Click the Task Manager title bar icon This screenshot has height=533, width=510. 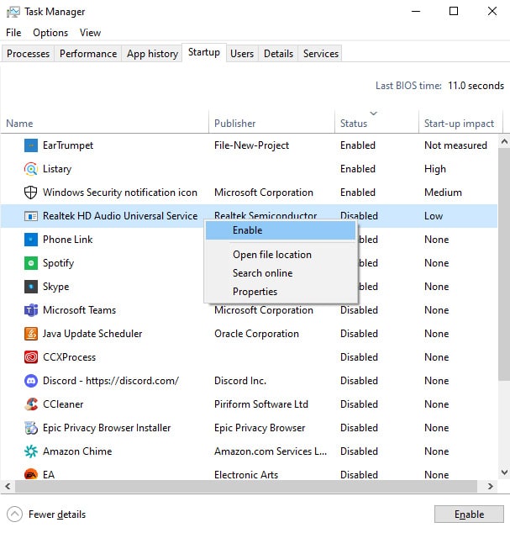pos(13,12)
